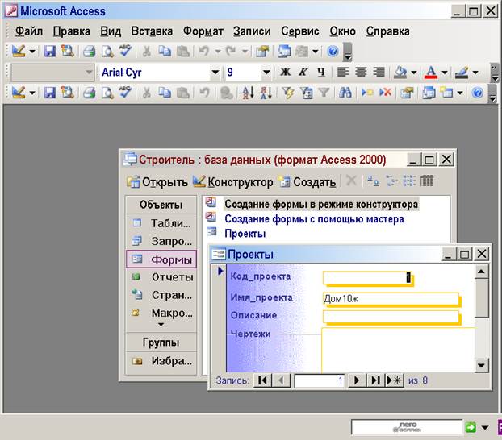Open Записи menu

click(252, 31)
